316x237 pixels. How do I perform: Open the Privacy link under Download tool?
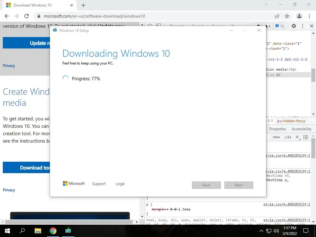(x=9, y=190)
